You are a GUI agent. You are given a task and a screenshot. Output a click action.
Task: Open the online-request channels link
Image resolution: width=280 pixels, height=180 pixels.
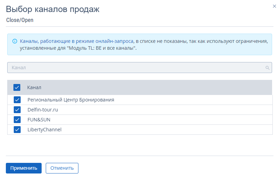pyautogui.click(x=76, y=41)
